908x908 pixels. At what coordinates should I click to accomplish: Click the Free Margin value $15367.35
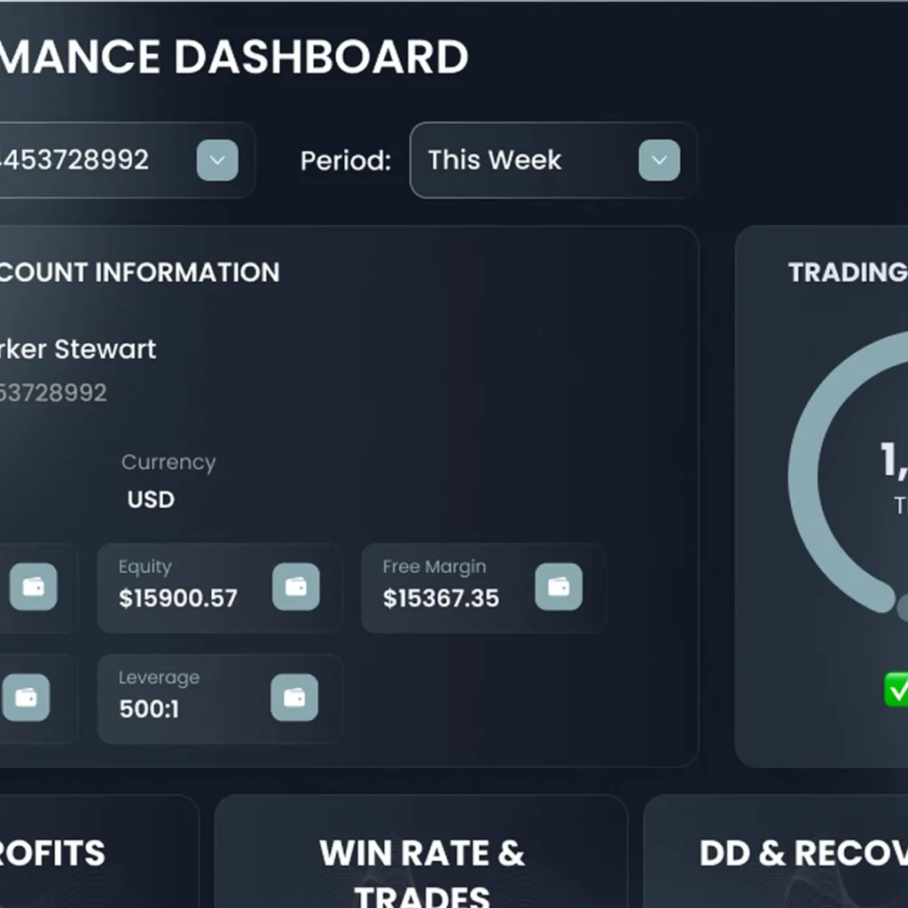point(441,599)
